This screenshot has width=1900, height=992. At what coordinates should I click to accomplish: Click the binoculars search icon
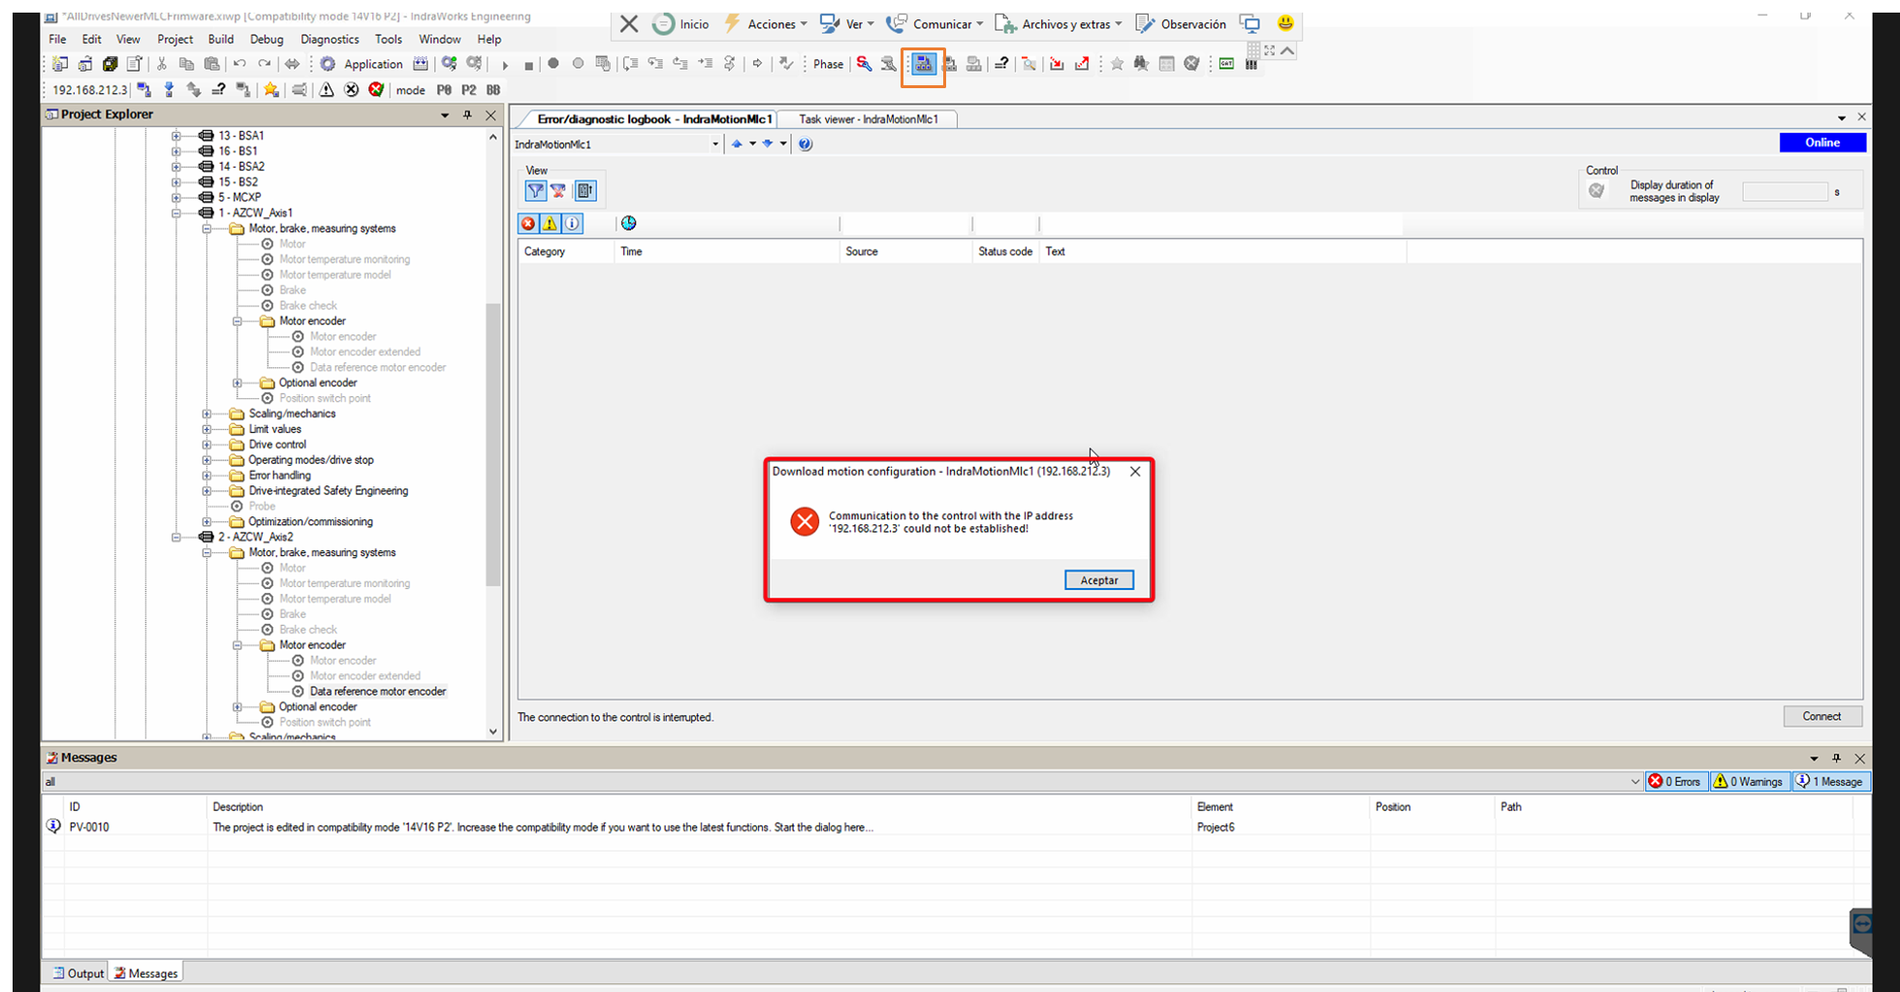pos(1141,64)
